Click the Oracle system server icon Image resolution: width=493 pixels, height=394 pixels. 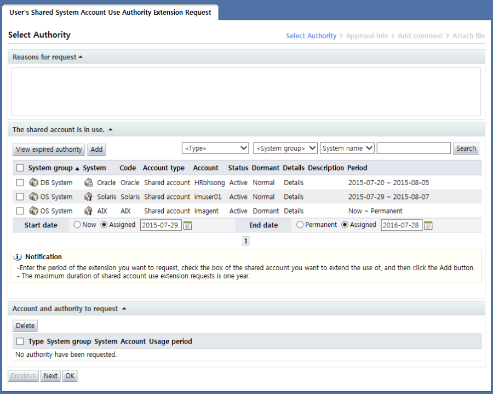tap(88, 182)
